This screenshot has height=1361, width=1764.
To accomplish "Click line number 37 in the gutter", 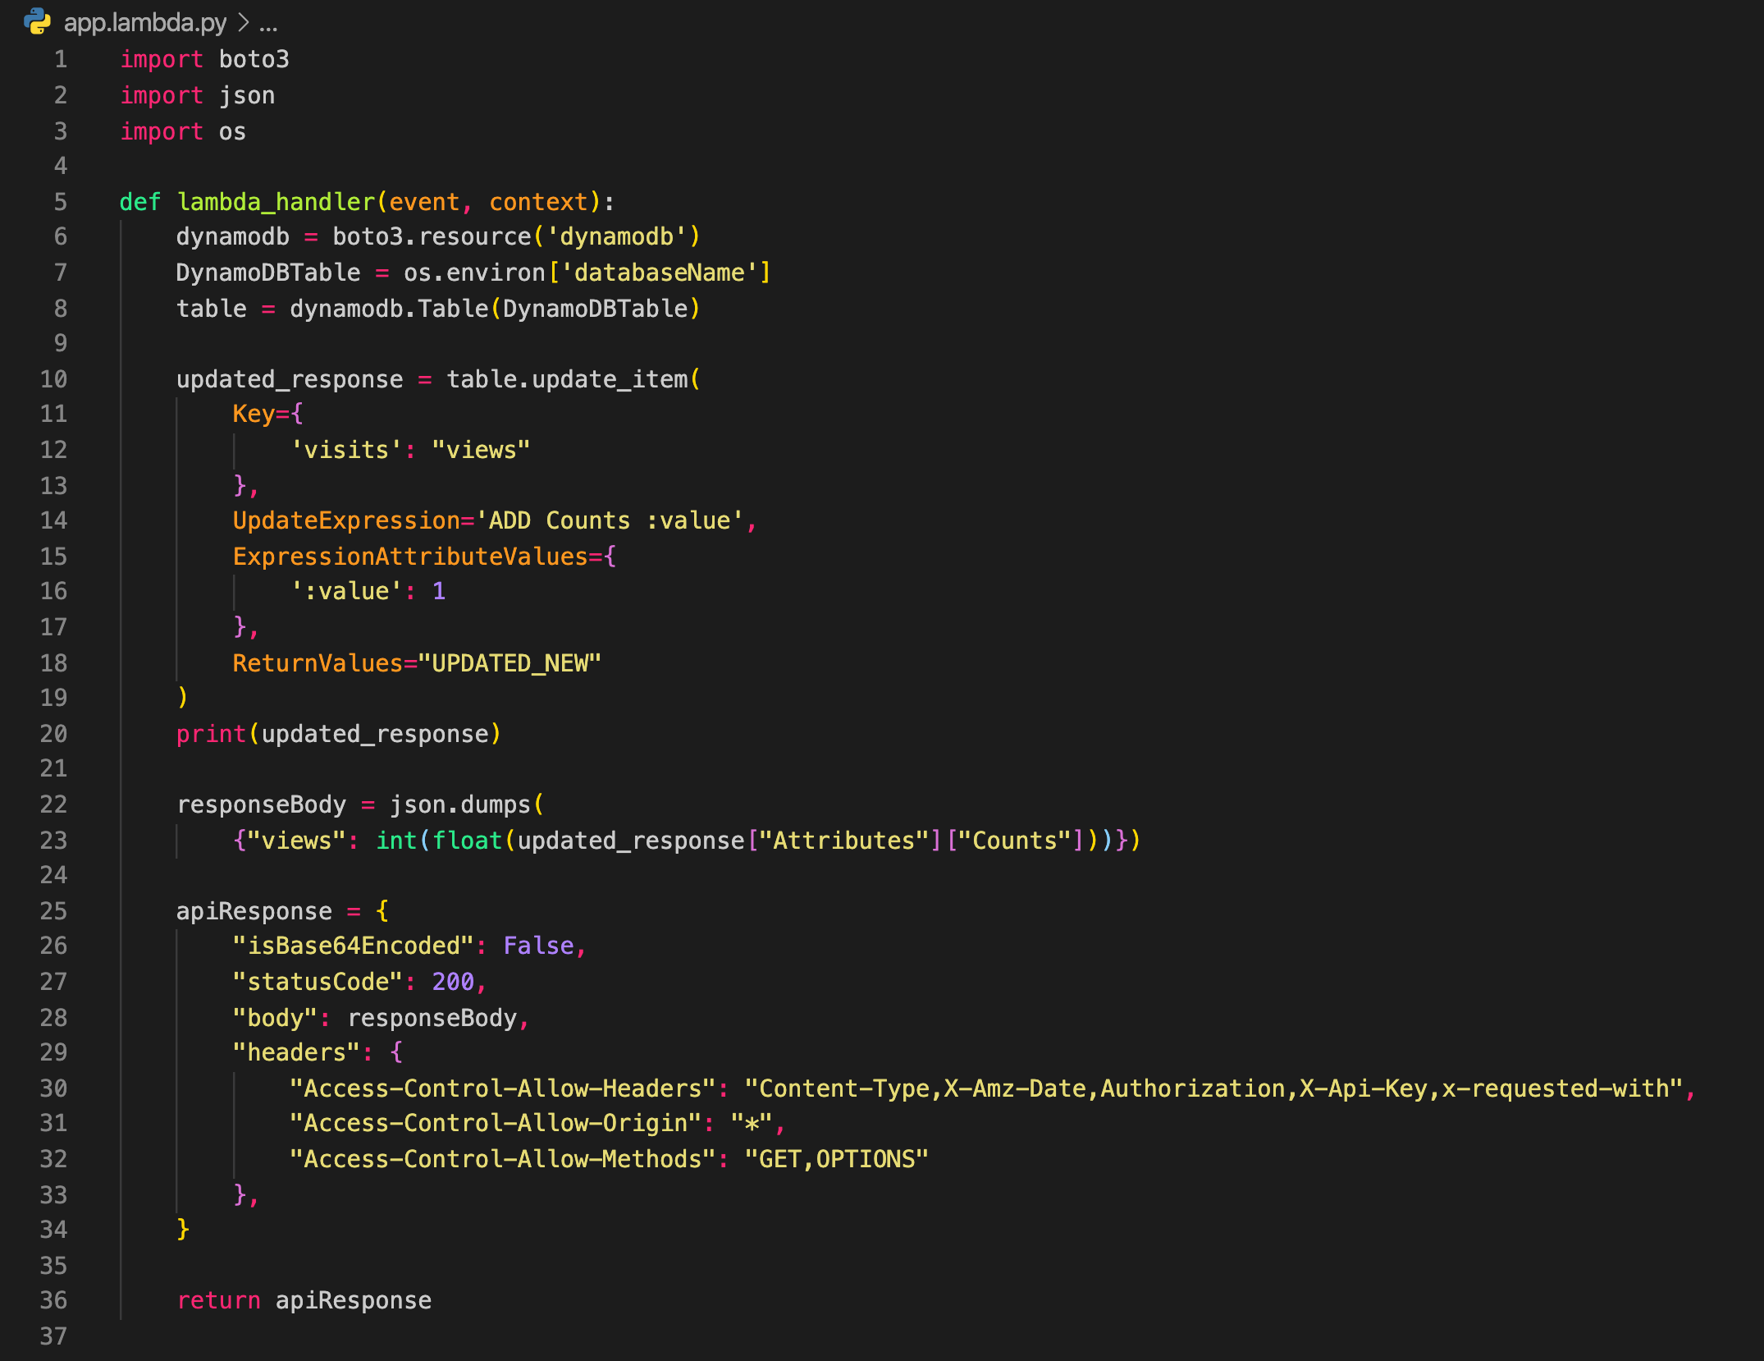I will tap(53, 1336).
